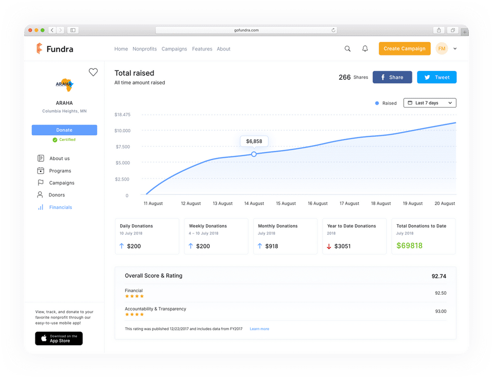Image resolution: width=493 pixels, height=377 pixels.
Task: Click the green Certified badge
Action: pos(64,139)
